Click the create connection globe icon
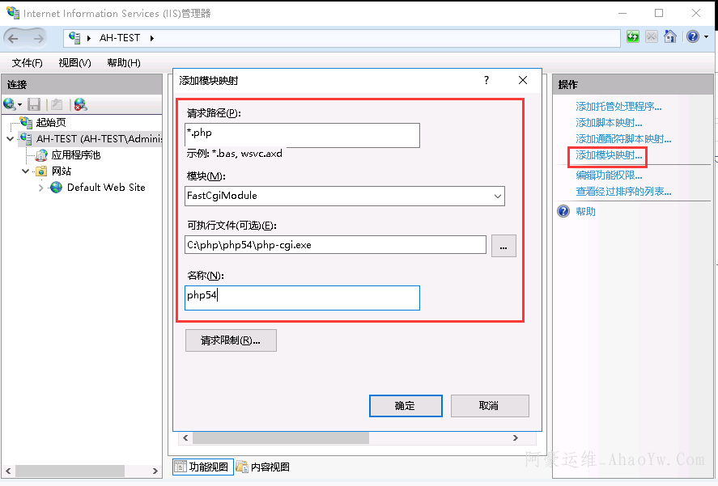718x486 pixels. (11, 104)
